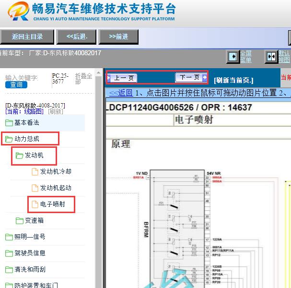Click [当前：线路图] label
This screenshot has height=288, width=291.
coord(24,111)
